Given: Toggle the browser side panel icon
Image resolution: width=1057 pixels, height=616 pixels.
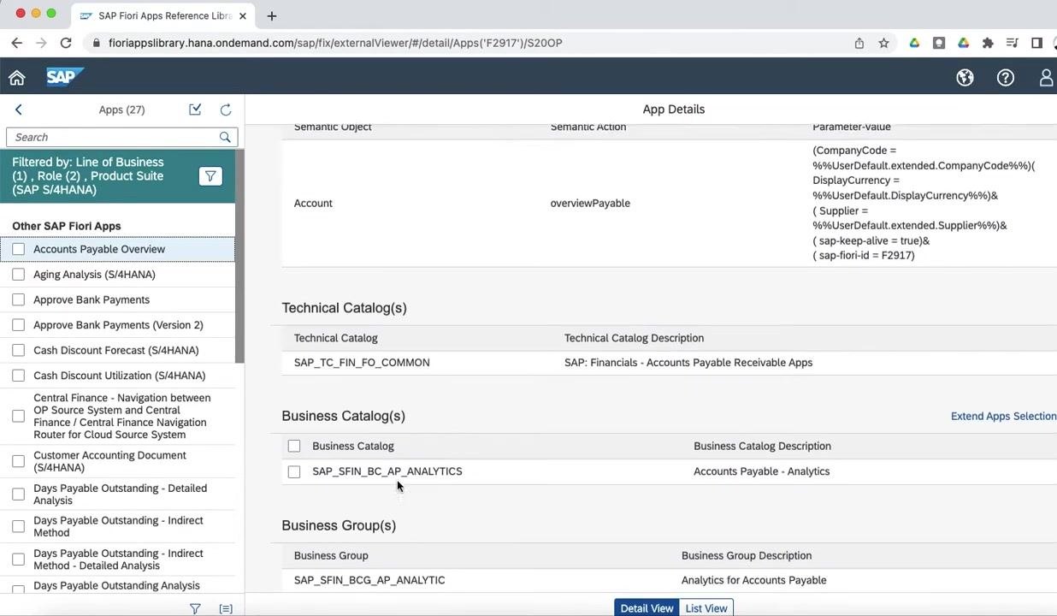Looking at the screenshot, I should click(1036, 43).
